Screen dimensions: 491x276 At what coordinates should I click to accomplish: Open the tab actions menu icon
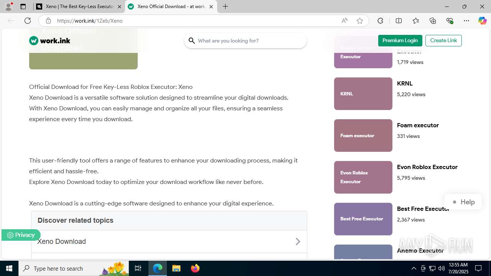point(23,7)
